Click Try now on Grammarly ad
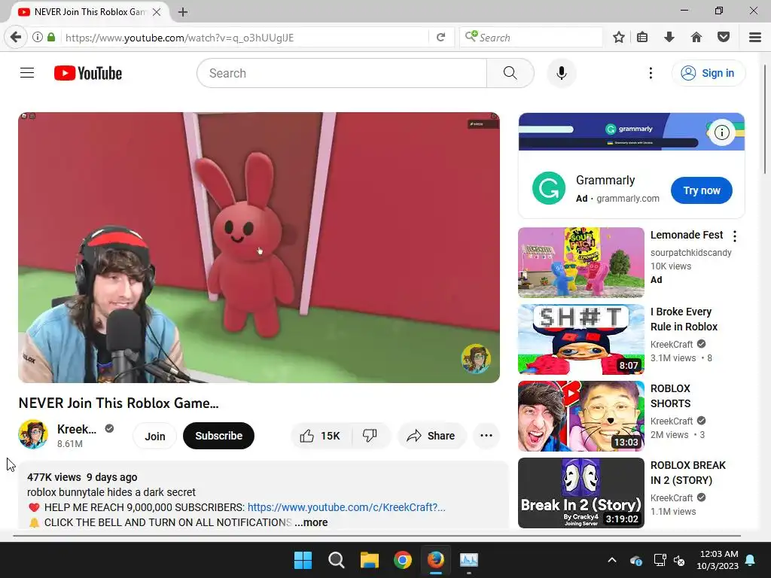 pos(701,190)
